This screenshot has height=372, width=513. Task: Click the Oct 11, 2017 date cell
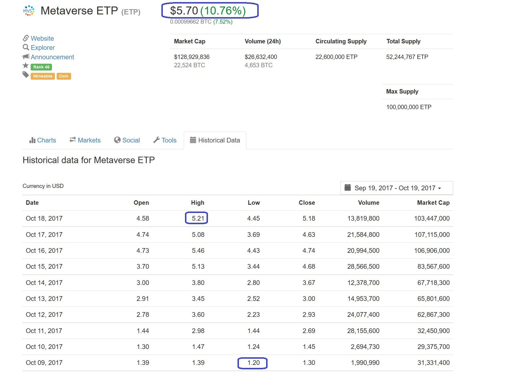click(x=44, y=331)
